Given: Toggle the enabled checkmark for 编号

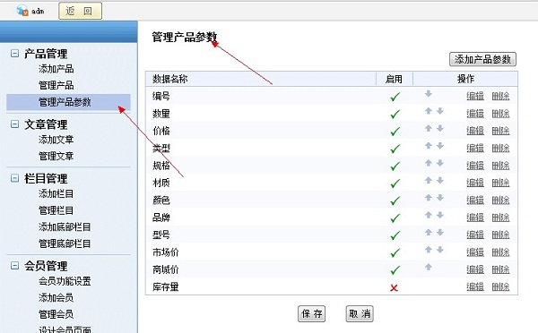Looking at the screenshot, I should pyautogui.click(x=395, y=97).
